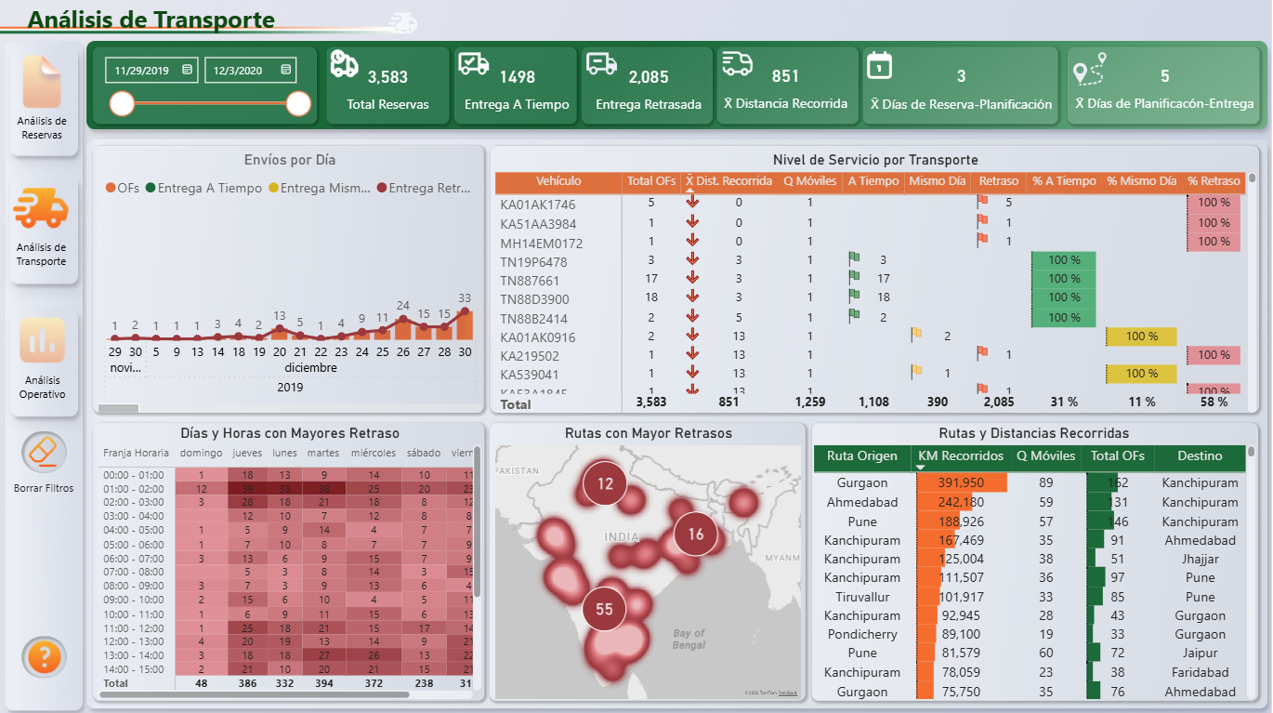
Task: Click the red down arrow in the MH14EM0172 row
Action: click(x=692, y=242)
